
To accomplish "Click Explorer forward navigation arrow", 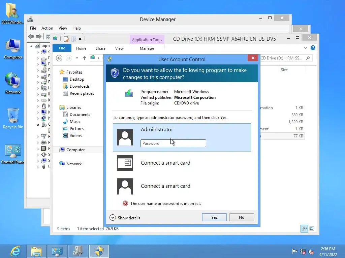I will 69,58.
